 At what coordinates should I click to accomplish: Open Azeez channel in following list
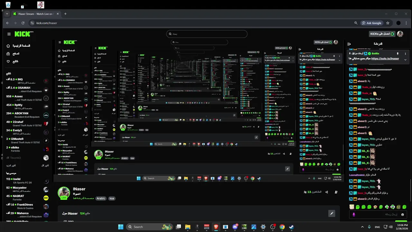click(27, 98)
